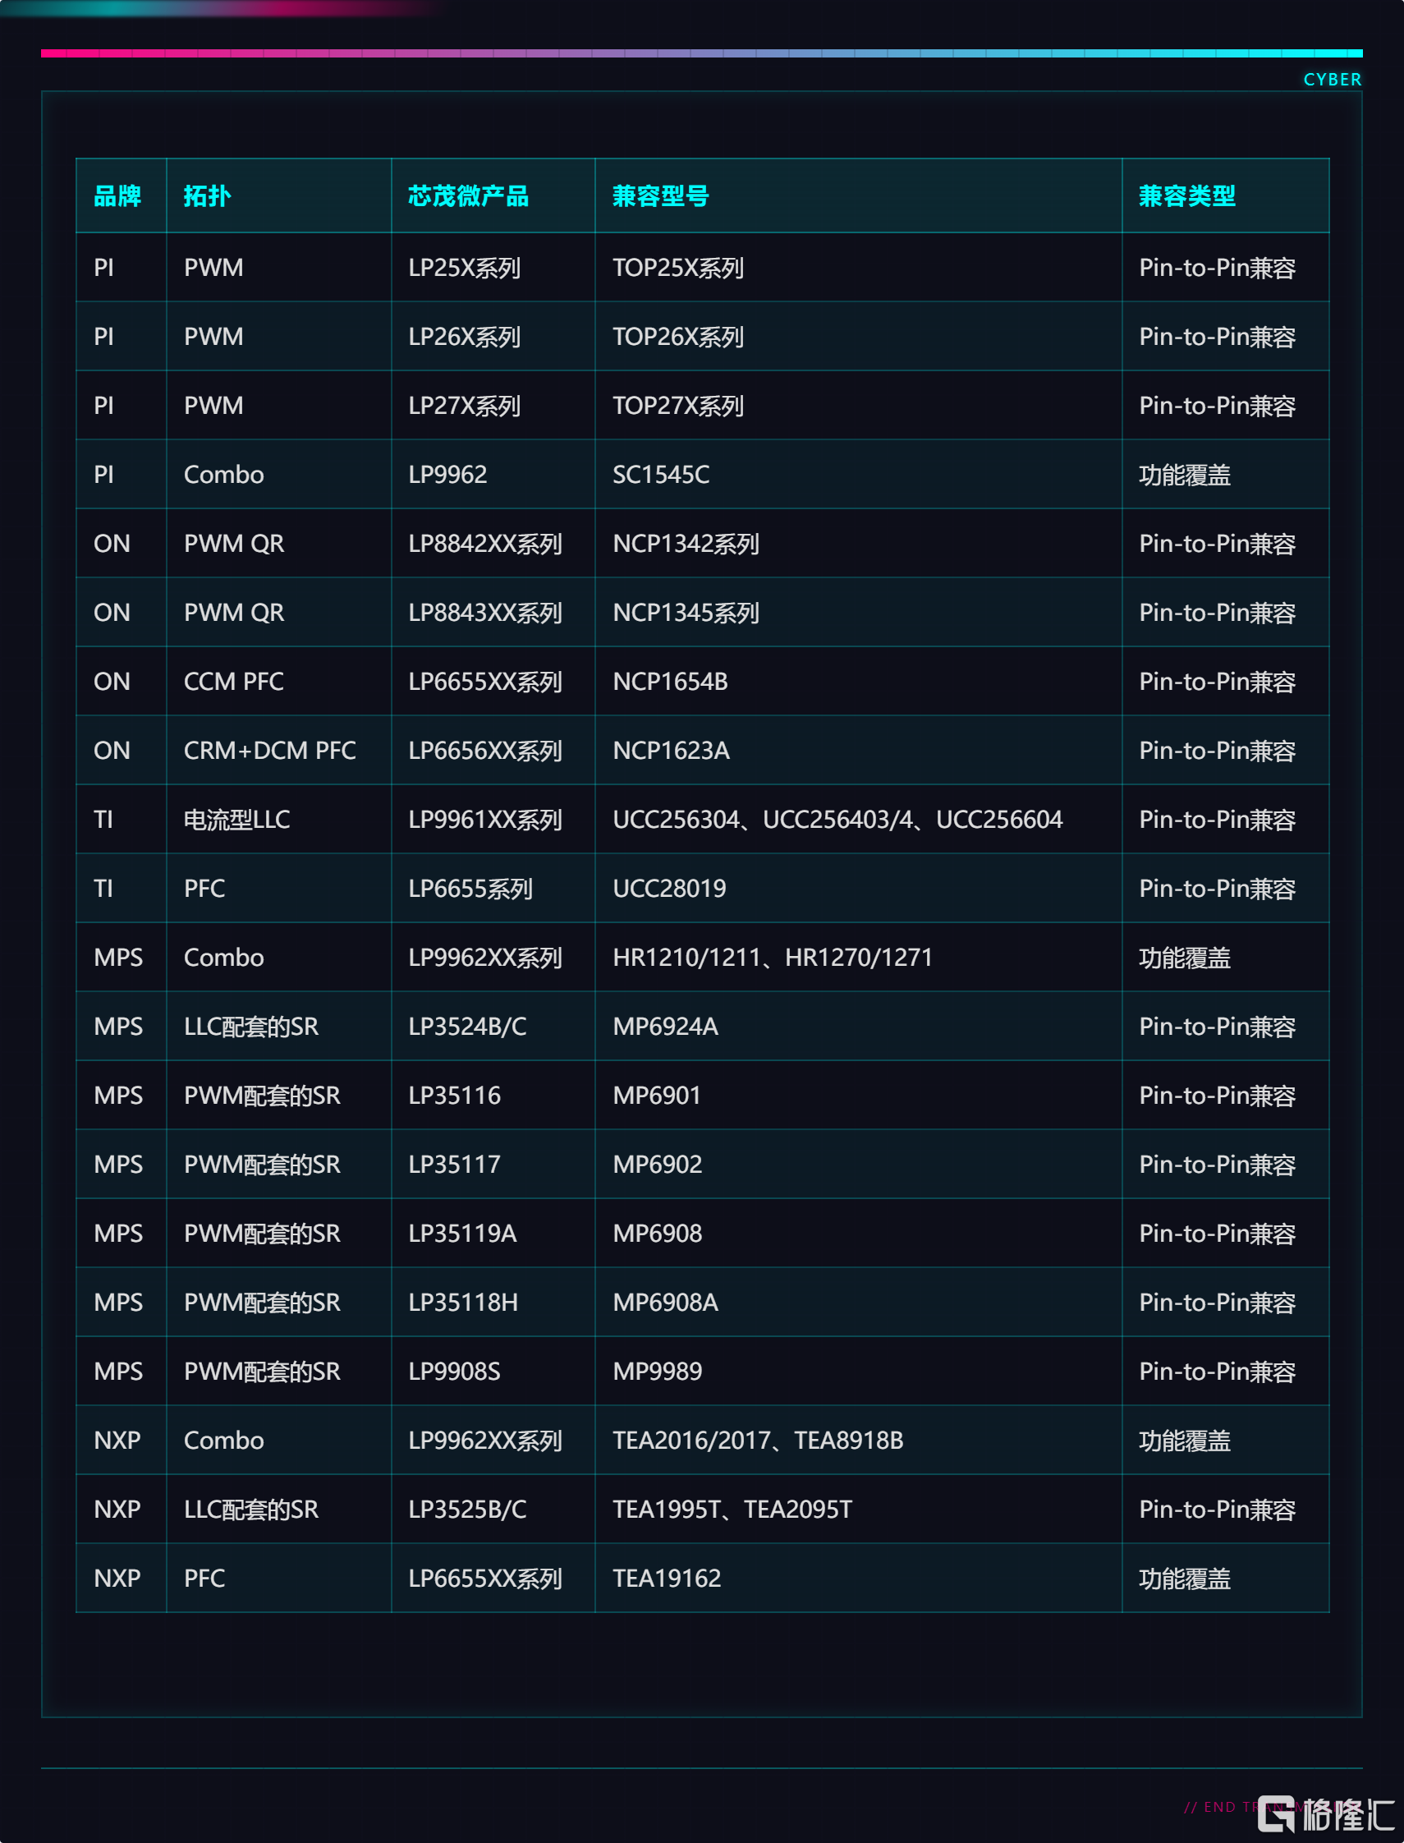Screen dimensions: 1404x1843
Task: Select the HR1210/1211、HR1270/1271 cell
Action: (x=772, y=958)
